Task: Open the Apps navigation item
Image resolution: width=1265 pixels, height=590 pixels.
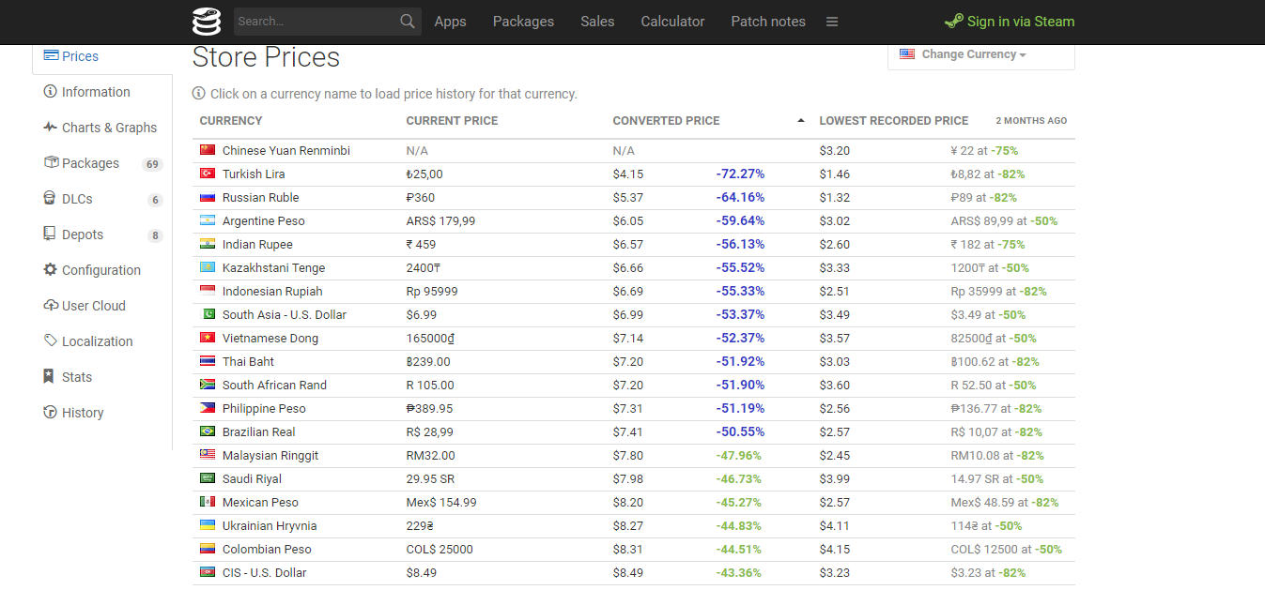Action: pos(450,21)
